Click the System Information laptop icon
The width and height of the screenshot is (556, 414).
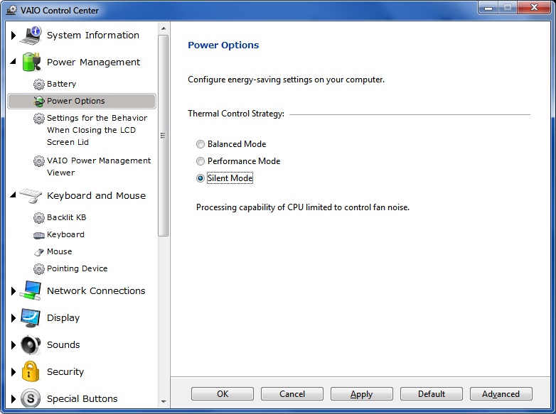tap(31, 35)
